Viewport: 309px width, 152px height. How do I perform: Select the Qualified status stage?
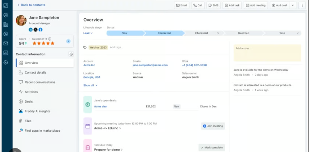point(243,33)
